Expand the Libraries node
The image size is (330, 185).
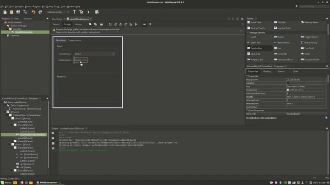pos(5,35)
